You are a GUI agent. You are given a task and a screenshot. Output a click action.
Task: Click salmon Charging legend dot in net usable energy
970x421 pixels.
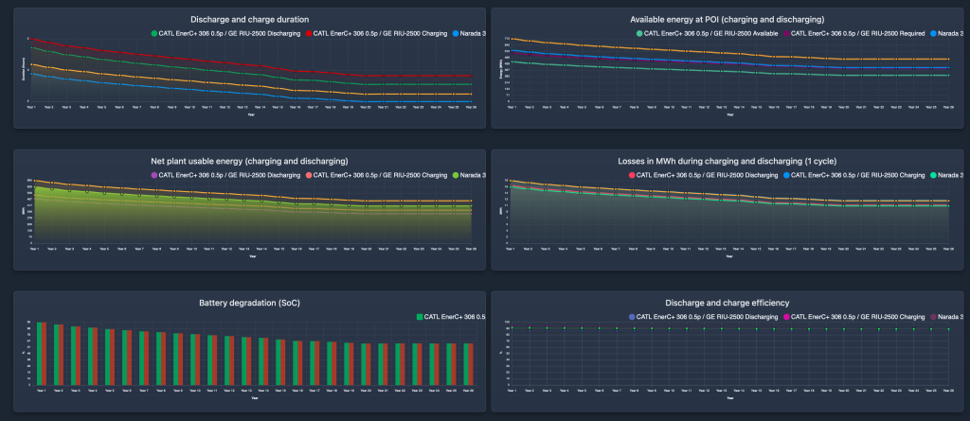pyautogui.click(x=310, y=175)
